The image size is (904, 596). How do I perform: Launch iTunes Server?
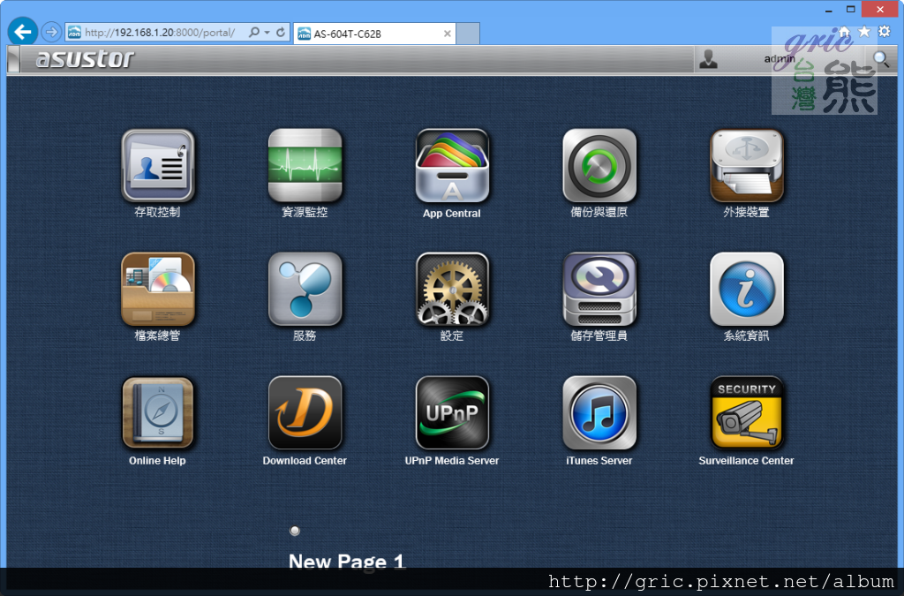point(599,412)
